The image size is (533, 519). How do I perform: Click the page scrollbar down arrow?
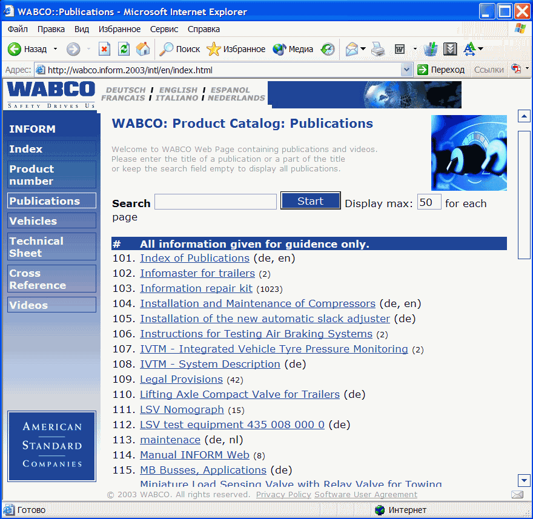524,480
